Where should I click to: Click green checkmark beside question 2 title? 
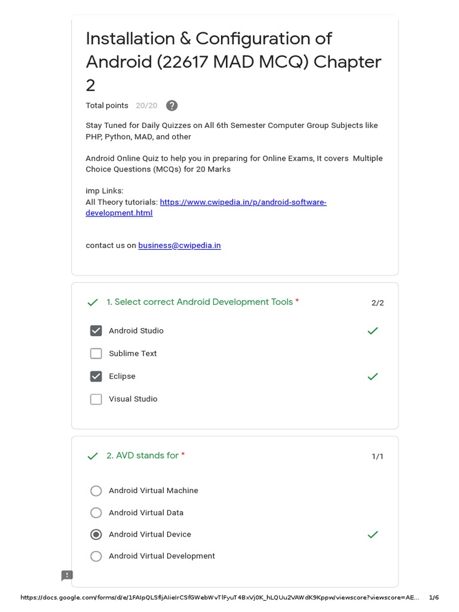click(x=93, y=457)
